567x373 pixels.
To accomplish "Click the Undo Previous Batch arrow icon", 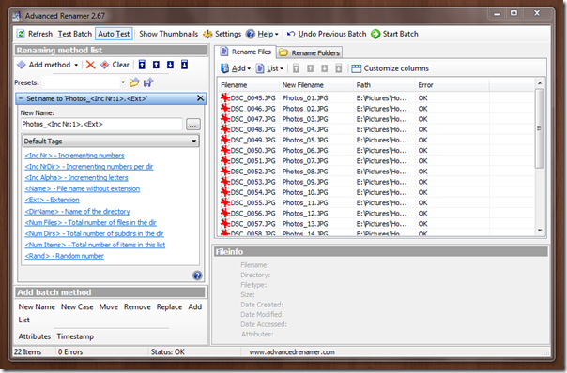I will click(291, 34).
